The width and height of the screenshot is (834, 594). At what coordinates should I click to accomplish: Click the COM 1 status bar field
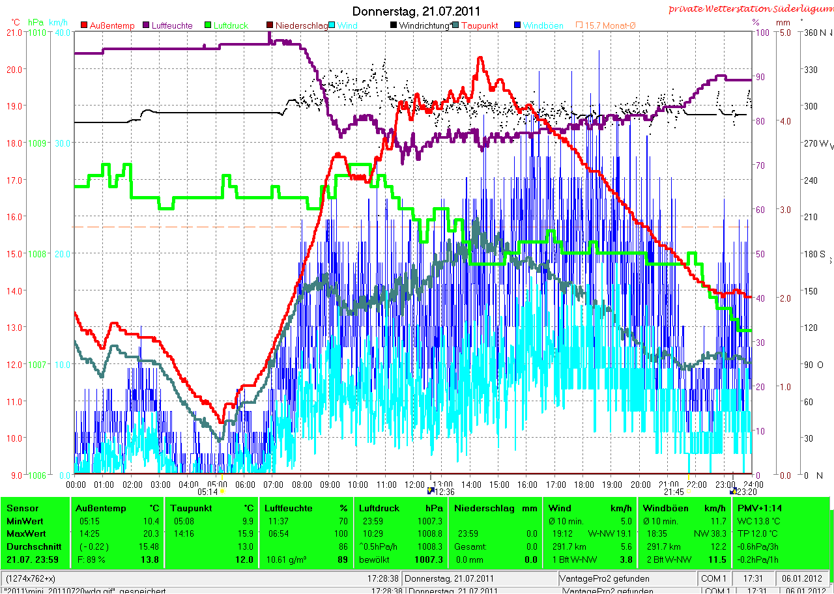[714, 578]
